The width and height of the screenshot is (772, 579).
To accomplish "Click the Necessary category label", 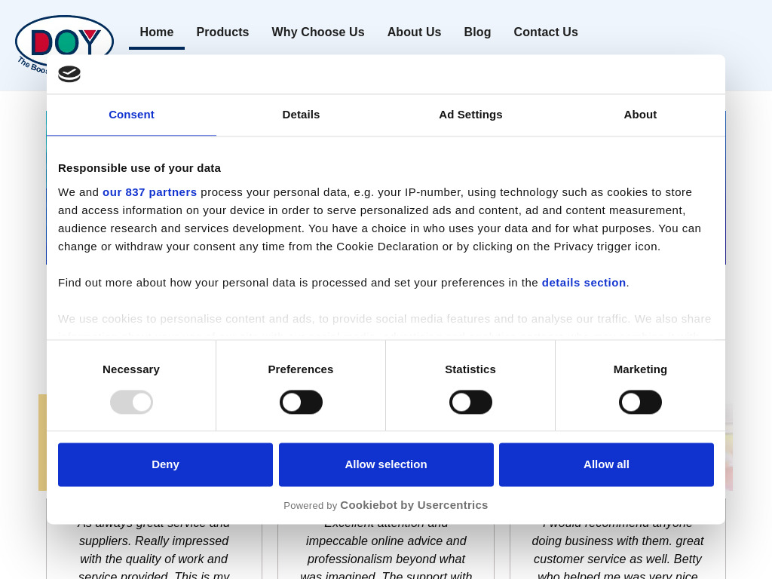I will point(131,369).
